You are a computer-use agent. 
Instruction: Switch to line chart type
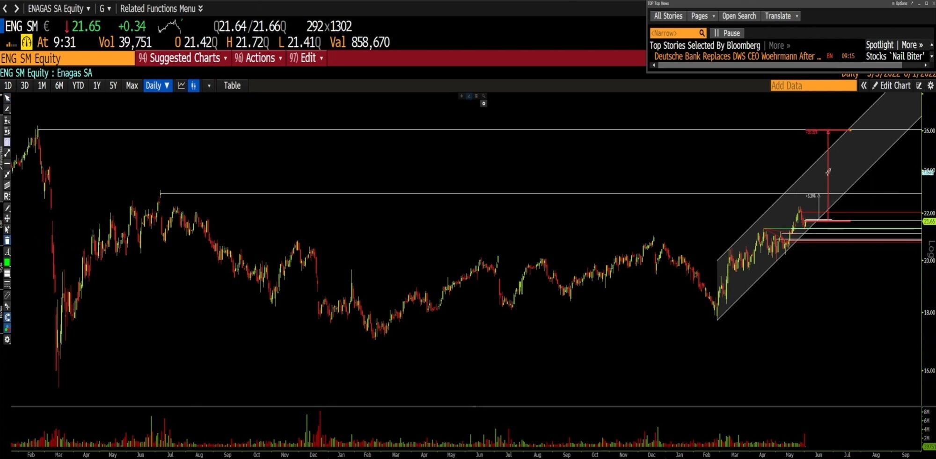(x=181, y=86)
